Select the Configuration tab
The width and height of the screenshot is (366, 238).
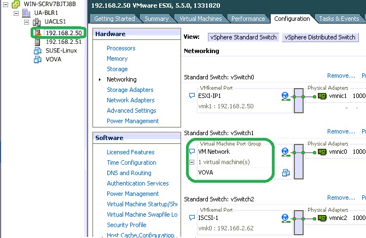click(292, 19)
